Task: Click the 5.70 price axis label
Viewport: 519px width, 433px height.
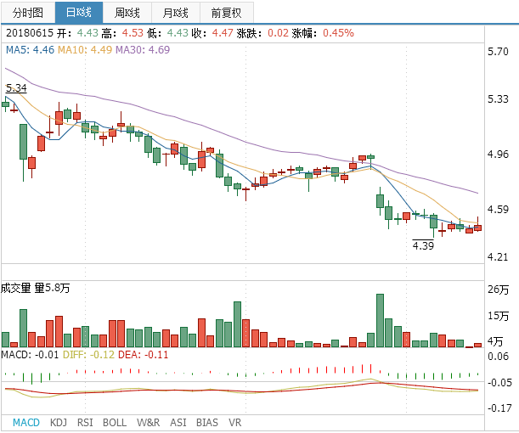Action: (498, 52)
